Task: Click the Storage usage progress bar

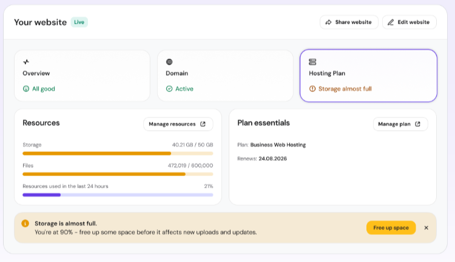Action: (118, 154)
